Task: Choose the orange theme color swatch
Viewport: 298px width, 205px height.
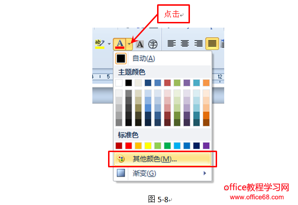Action: (x=206, y=83)
